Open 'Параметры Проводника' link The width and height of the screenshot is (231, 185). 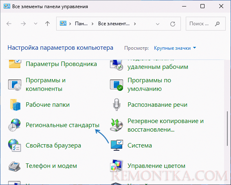[61, 64]
